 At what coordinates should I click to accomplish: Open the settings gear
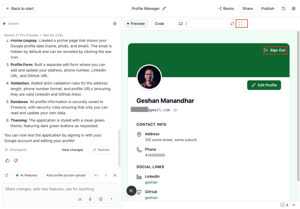coord(294,8)
